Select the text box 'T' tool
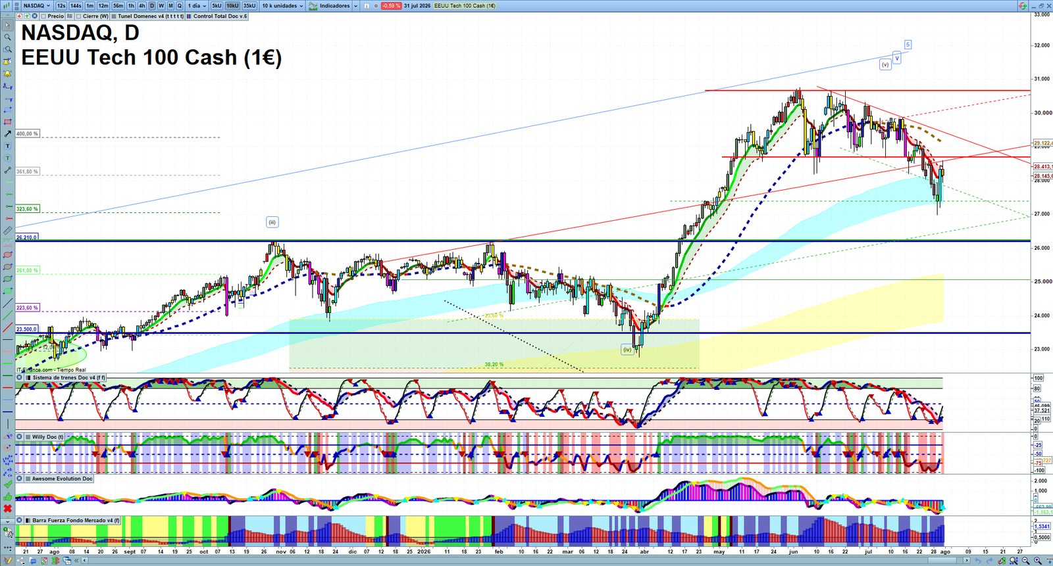Screen dimensions: 1053x566 click(x=8, y=146)
